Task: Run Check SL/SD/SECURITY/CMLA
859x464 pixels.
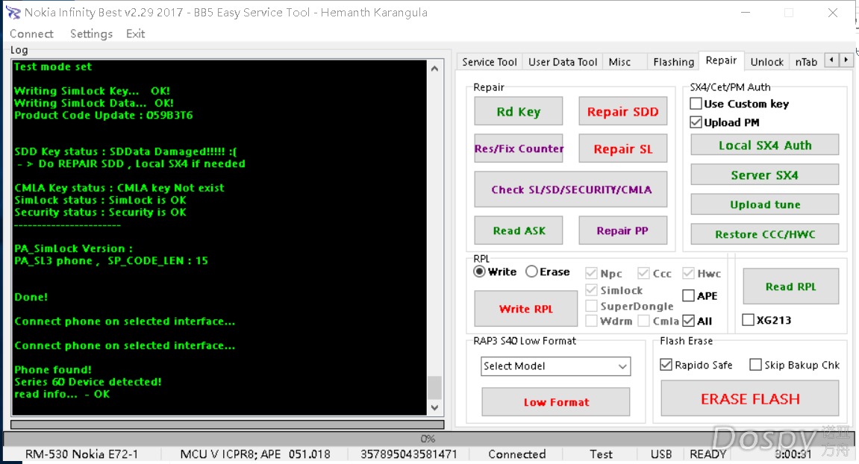Action: (x=571, y=189)
